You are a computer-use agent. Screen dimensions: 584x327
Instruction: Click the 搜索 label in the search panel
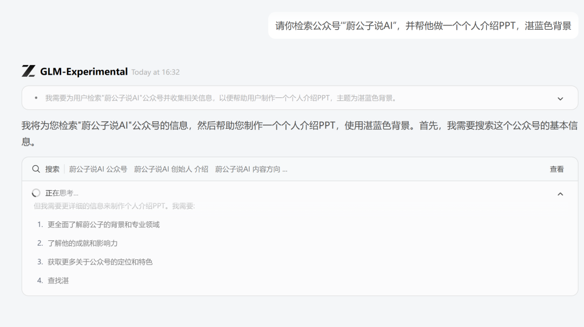(51, 169)
